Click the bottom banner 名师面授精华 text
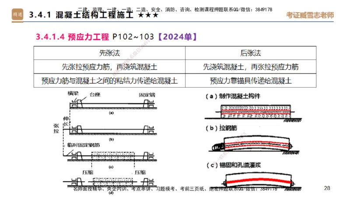The image size is (350, 197). click(x=88, y=189)
